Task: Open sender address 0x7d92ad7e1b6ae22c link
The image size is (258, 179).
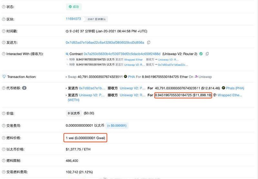Action: pyautogui.click(x=105, y=42)
